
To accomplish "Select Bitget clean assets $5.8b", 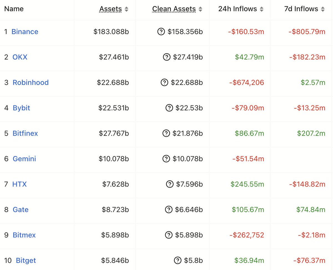I will [x=193, y=261].
